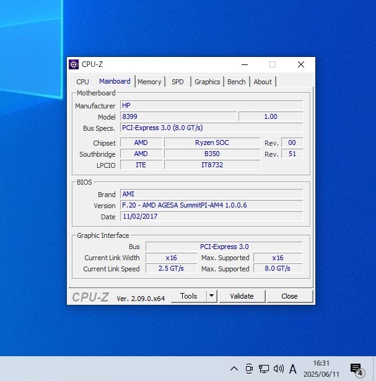Click the BIOS Version F.20 AGESA field
Screen dimensions: 376x381
(212, 205)
